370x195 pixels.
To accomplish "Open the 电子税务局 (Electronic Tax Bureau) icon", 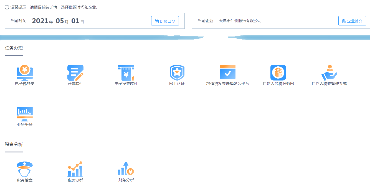I will (24, 75).
